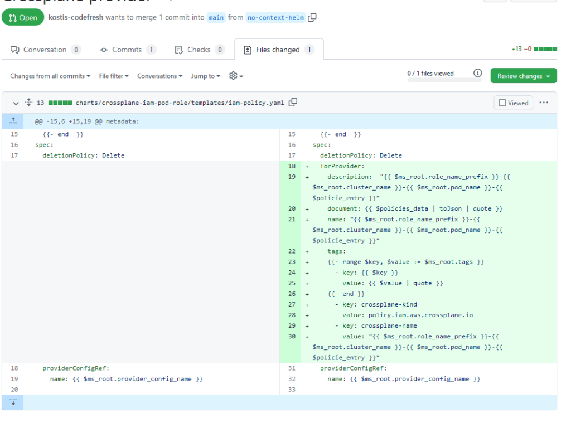Click the files viewed progress bar
The height and width of the screenshot is (423, 571).
pos(444,81)
